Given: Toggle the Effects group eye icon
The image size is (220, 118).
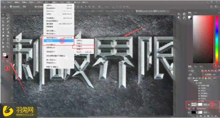Looking at the screenshot, I should coord(197,83).
